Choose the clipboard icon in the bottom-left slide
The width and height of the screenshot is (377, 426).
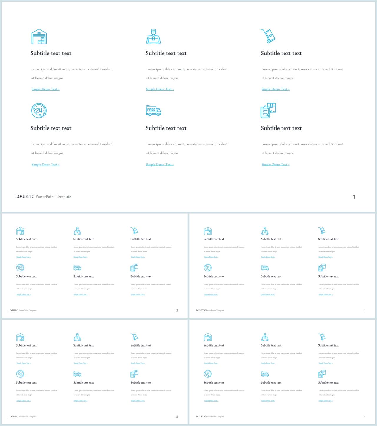(x=134, y=374)
